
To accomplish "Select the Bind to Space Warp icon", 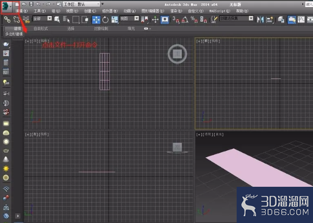I will click(26, 19).
